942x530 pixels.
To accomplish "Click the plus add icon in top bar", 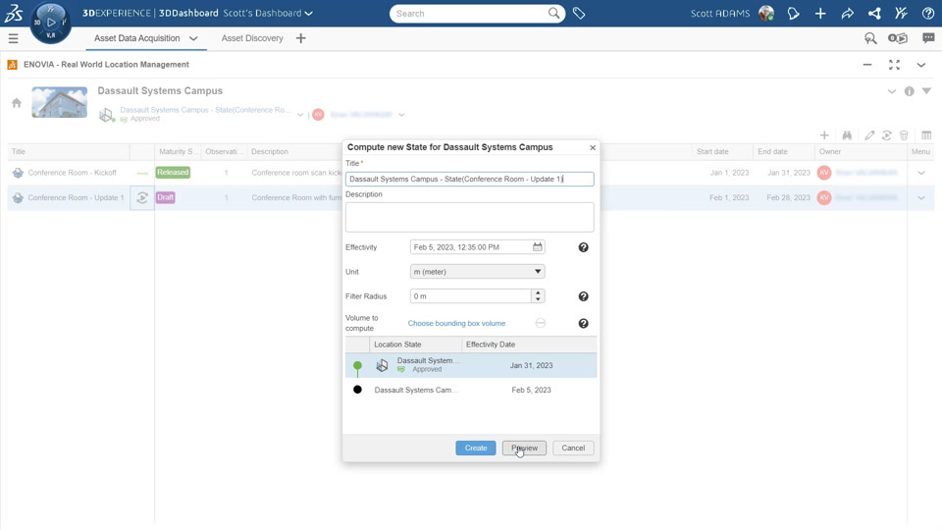I will [820, 13].
